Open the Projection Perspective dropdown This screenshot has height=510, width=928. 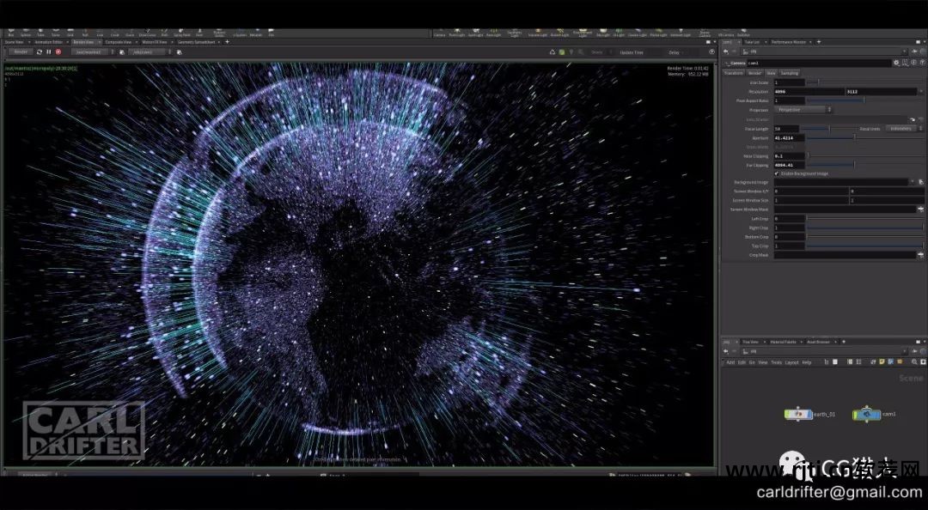tap(803, 110)
